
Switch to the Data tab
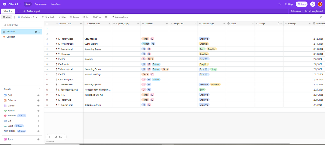coord(28,4)
